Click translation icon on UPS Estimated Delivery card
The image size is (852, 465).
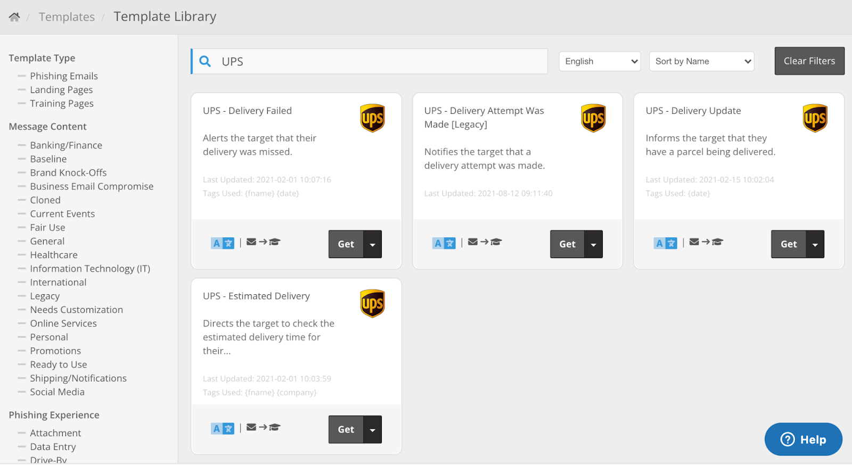click(x=222, y=428)
